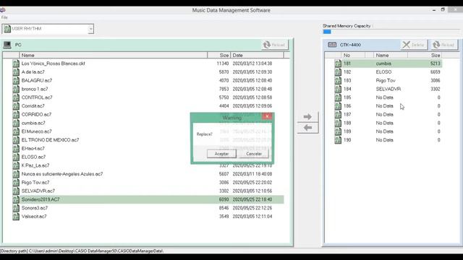The width and height of the screenshot is (463, 260).
Task: Click the Directory path status bar text
Action: pos(82,251)
